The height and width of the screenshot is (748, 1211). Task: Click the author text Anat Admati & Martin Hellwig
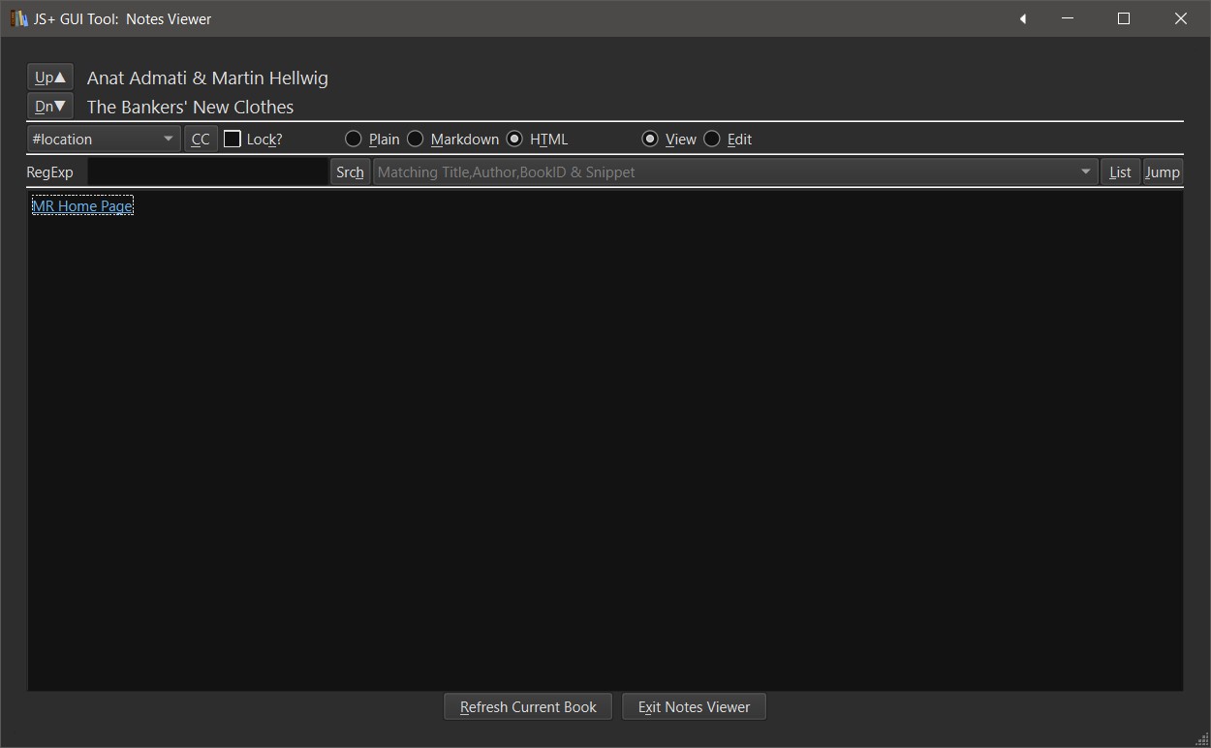(x=207, y=78)
